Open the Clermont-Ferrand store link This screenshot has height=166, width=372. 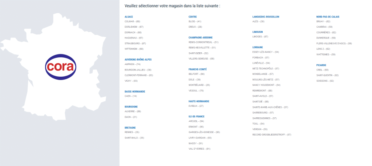(139, 75)
